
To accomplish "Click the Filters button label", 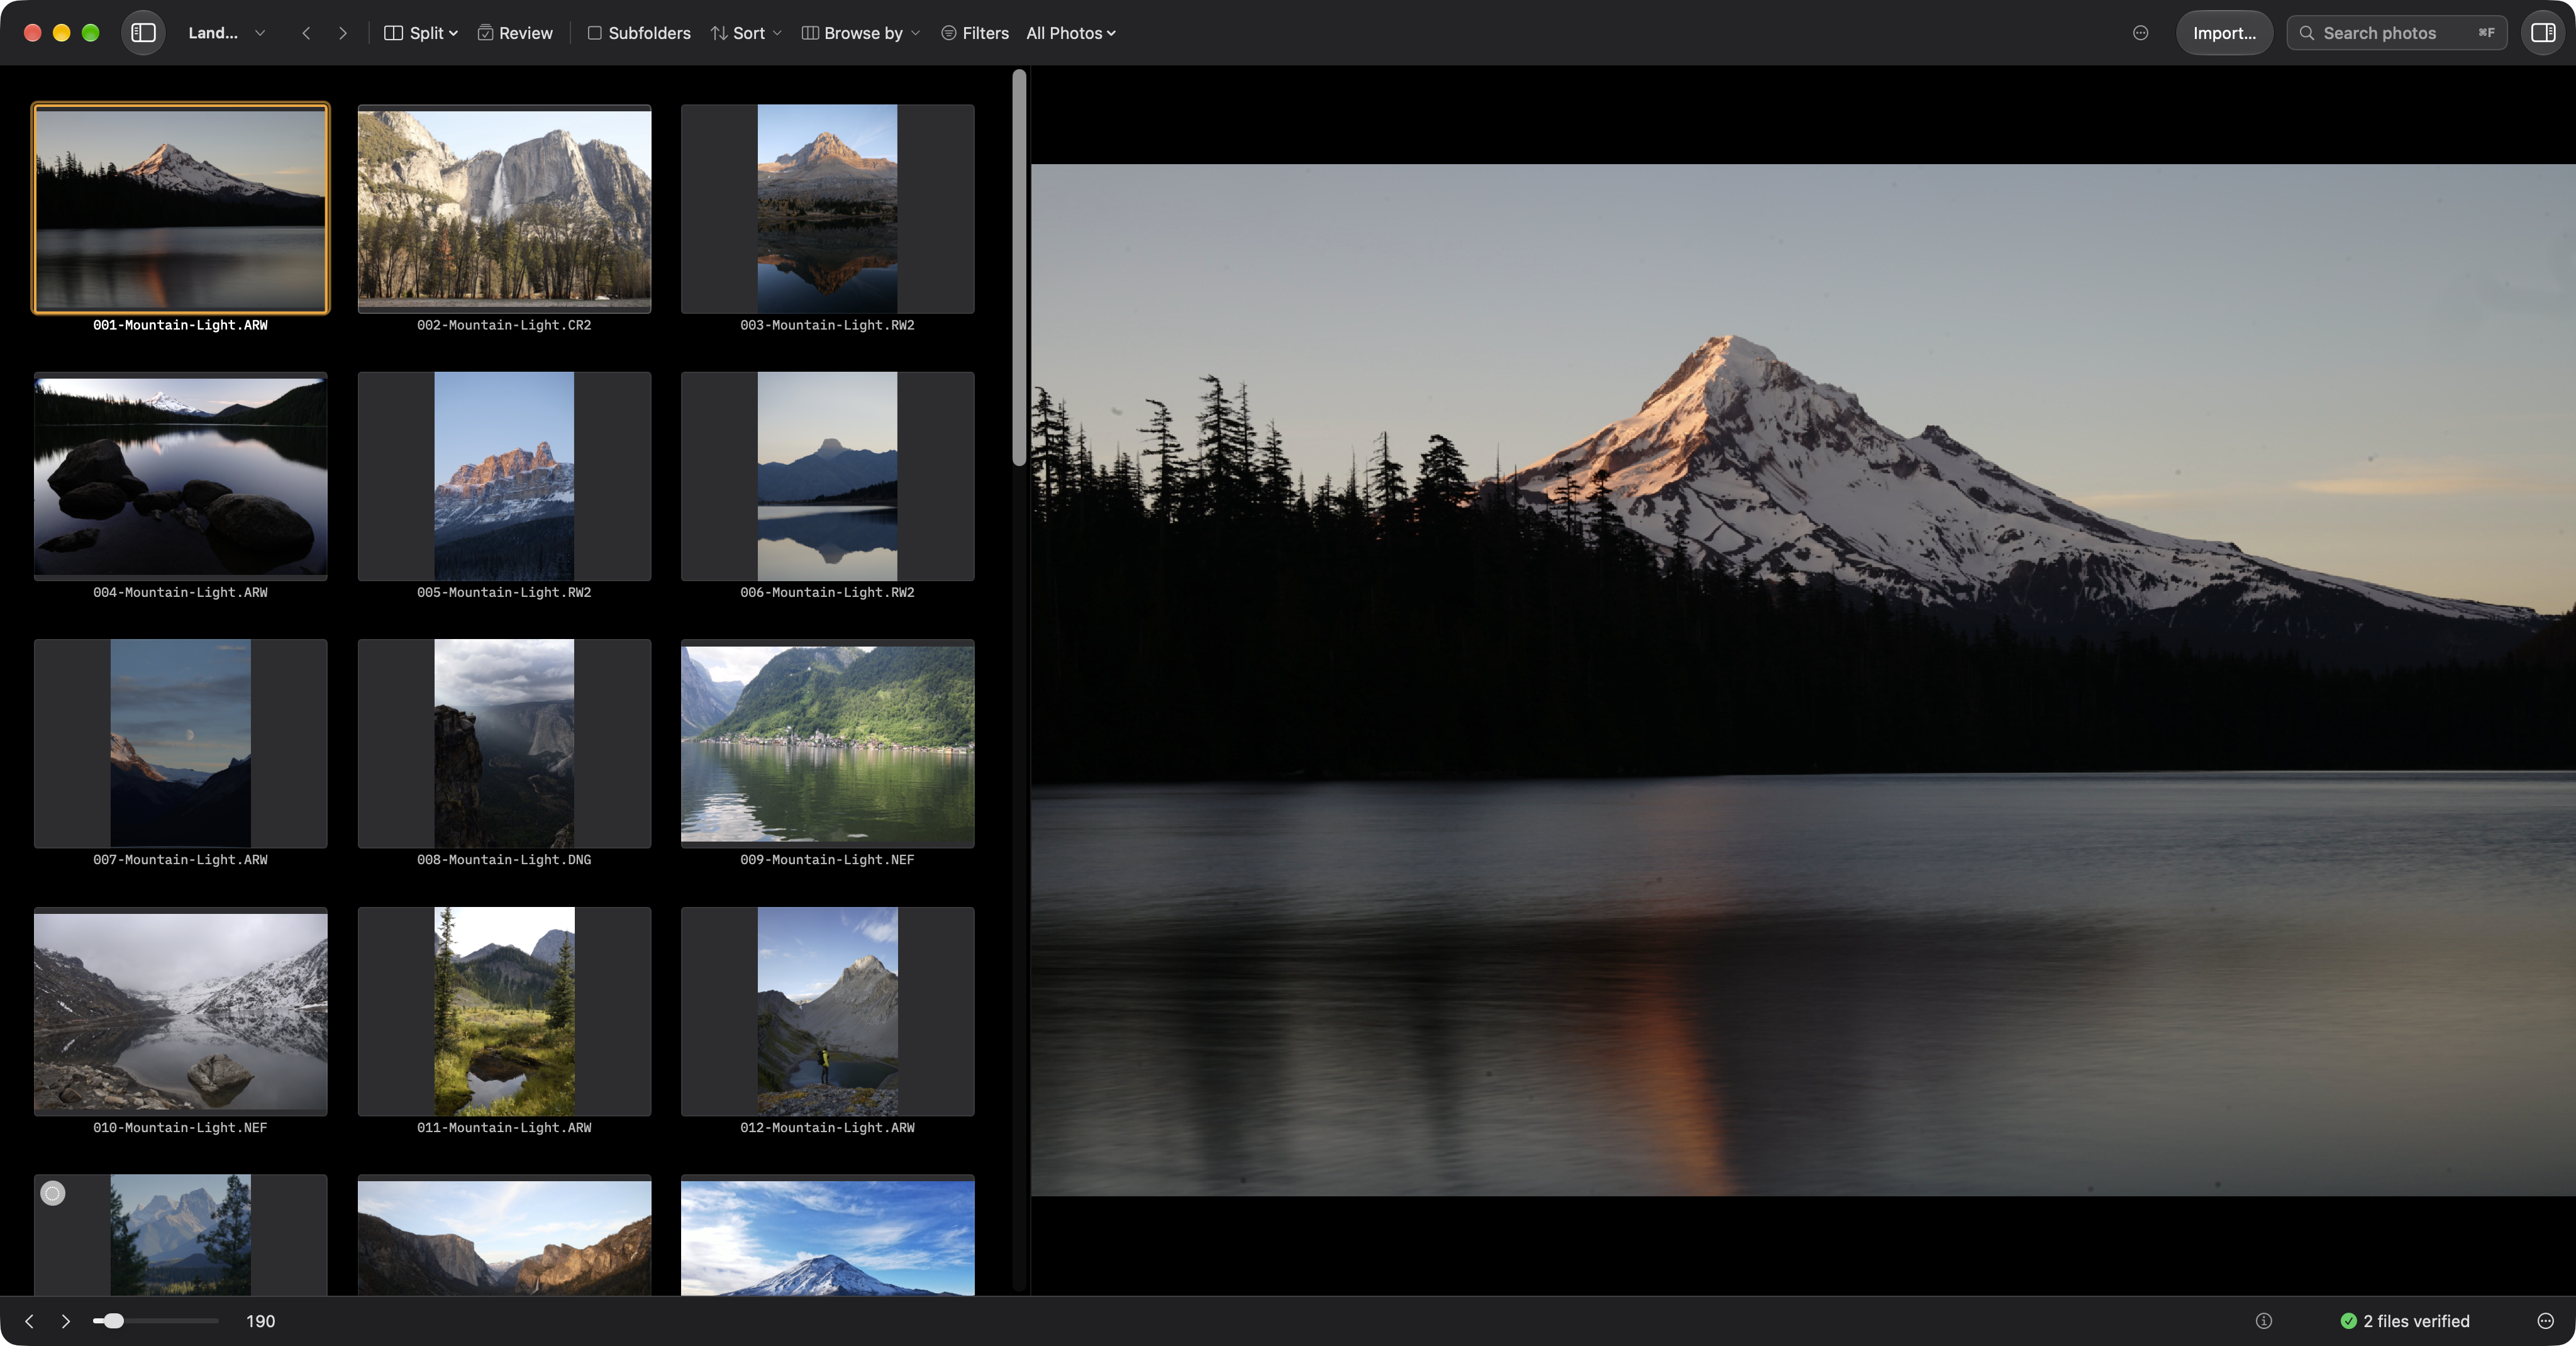I will point(985,33).
